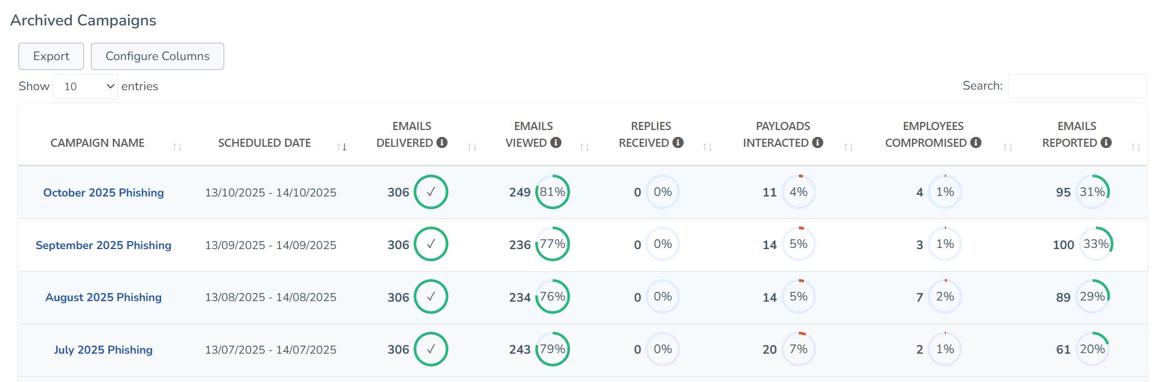
Task: Click info icon beside Emails Delivered
Action: coord(442,142)
